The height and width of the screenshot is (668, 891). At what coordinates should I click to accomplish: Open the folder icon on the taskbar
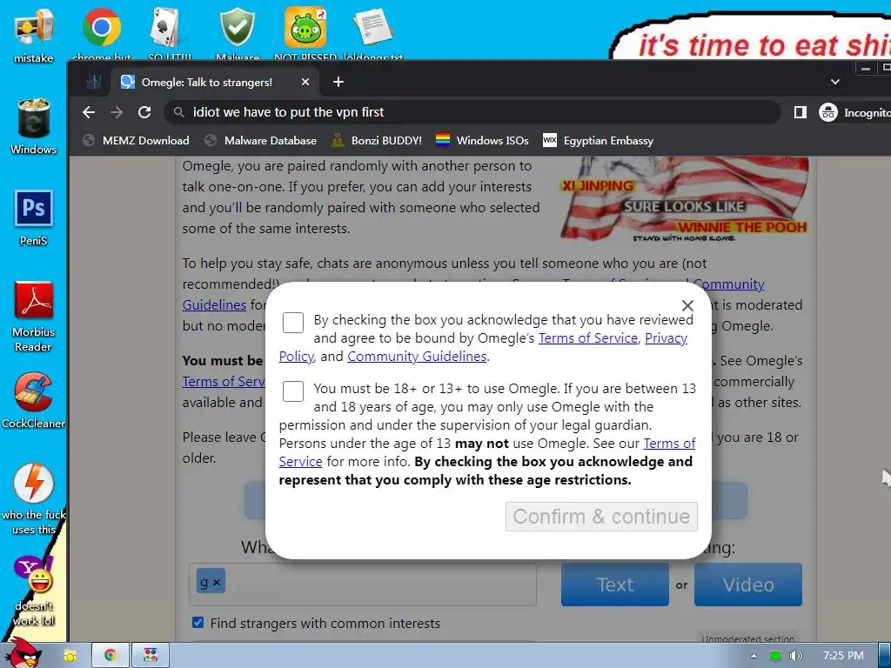(x=70, y=656)
